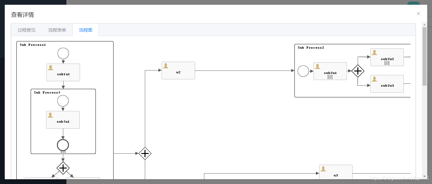Click the user icon on sub2u1 task

click(318, 66)
